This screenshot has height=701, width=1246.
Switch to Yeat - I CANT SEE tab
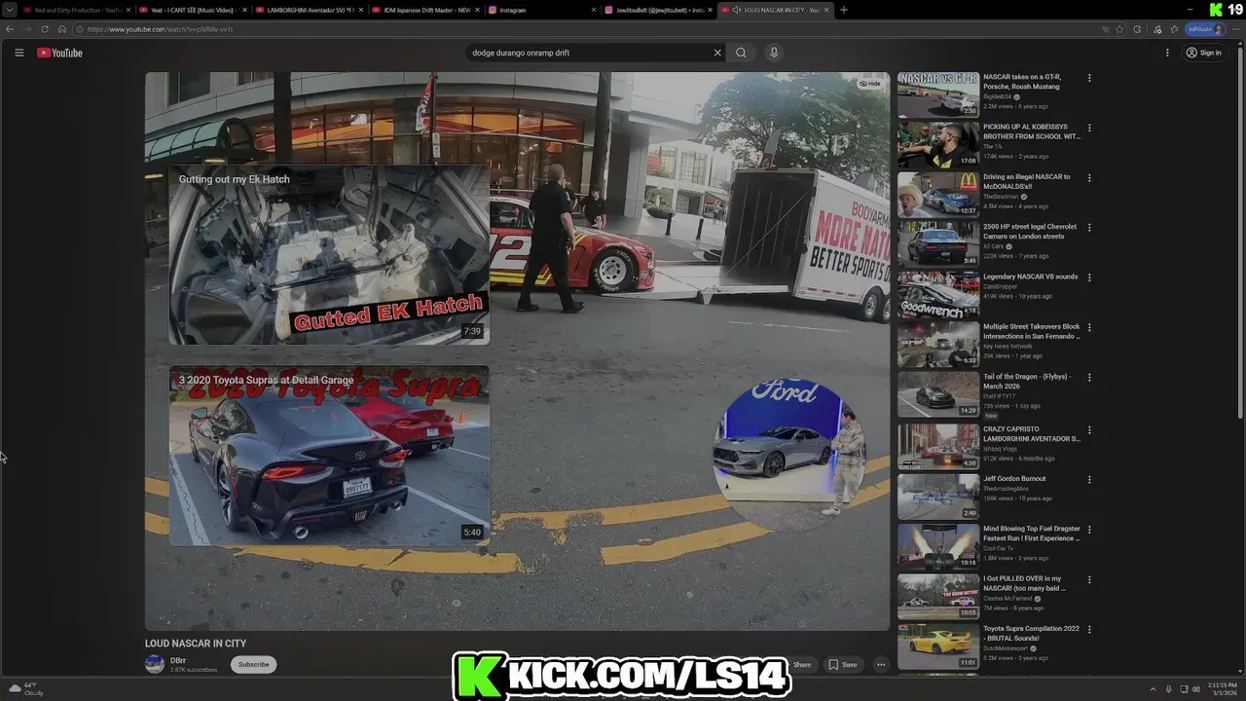point(191,10)
